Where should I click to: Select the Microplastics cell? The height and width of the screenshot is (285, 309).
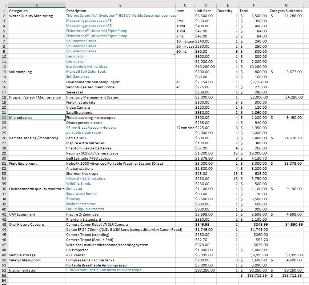pyautogui.click(x=37, y=118)
